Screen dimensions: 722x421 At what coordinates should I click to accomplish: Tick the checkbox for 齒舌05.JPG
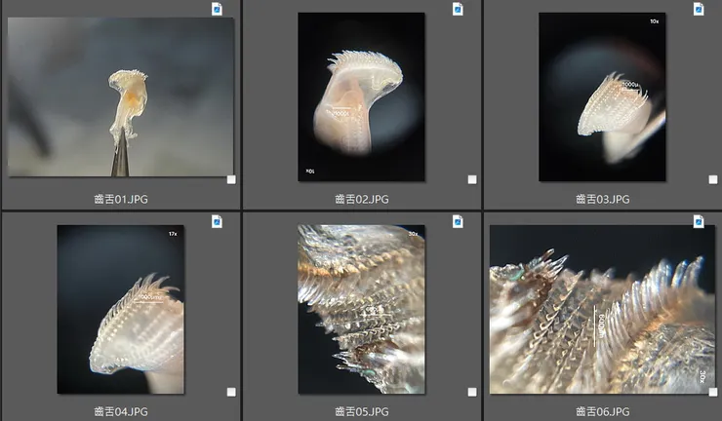[472, 392]
